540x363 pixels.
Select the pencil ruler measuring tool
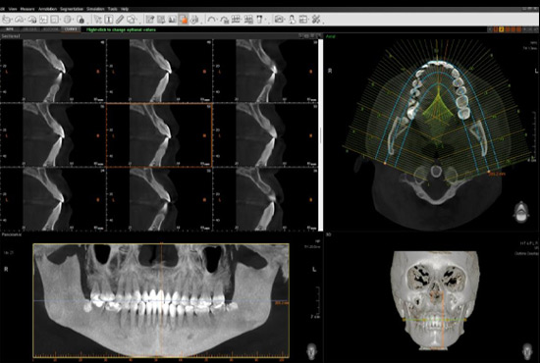120,20
